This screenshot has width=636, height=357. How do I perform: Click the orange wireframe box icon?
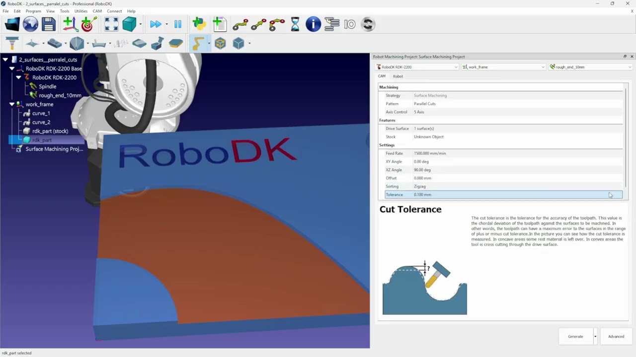point(220,43)
